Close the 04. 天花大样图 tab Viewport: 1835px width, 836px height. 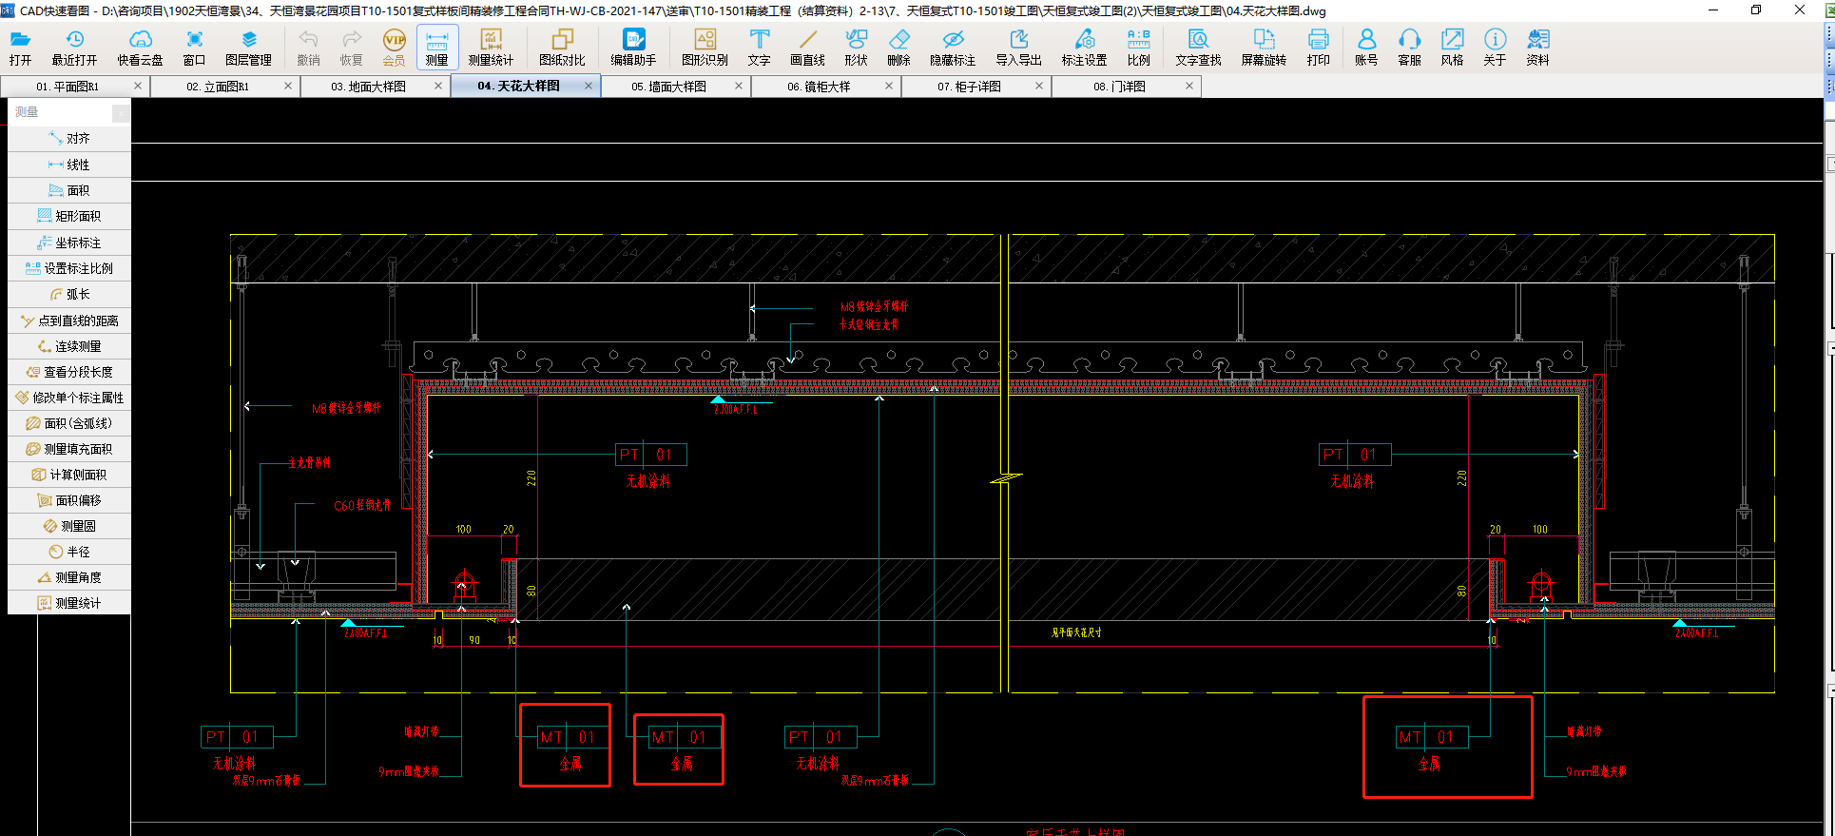(589, 86)
